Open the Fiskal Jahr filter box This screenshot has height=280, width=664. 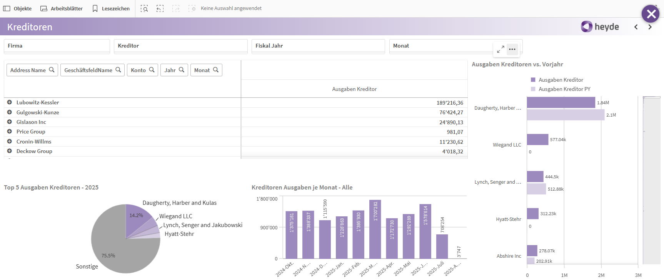click(x=318, y=46)
